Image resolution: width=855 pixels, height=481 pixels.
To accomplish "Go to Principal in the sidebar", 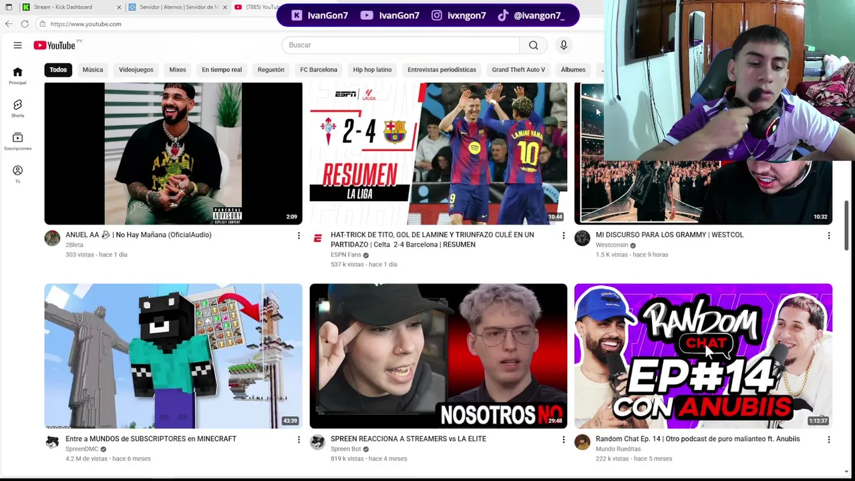I will [x=17, y=75].
